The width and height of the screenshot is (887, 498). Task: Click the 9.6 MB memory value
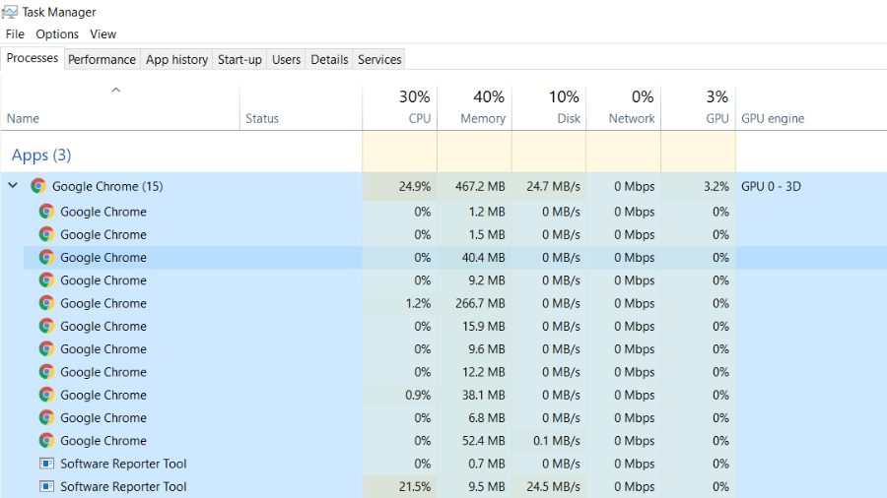click(487, 349)
